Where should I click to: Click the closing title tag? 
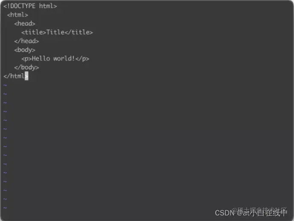pyautogui.click(x=79, y=32)
